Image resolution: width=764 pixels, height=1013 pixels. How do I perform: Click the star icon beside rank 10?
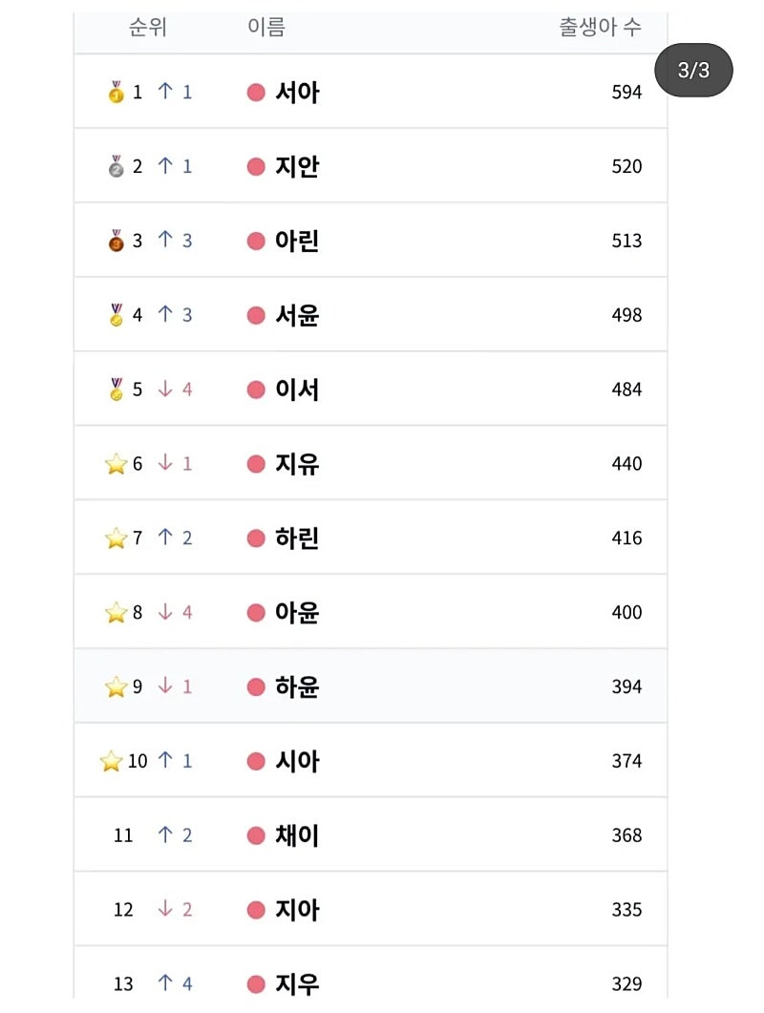tap(112, 761)
